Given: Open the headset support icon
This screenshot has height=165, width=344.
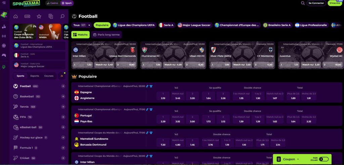Looking at the screenshot, I should click(x=4, y=67).
